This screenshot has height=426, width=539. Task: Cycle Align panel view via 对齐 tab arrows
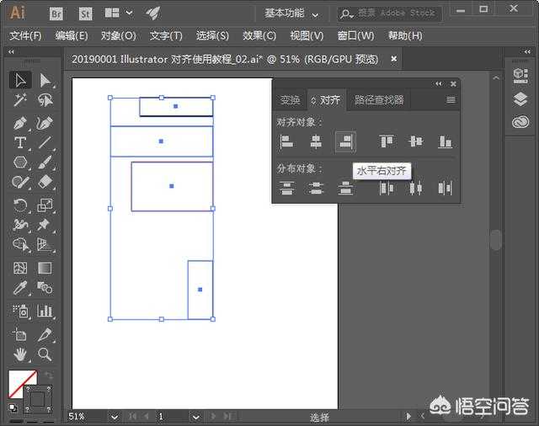click(x=313, y=101)
